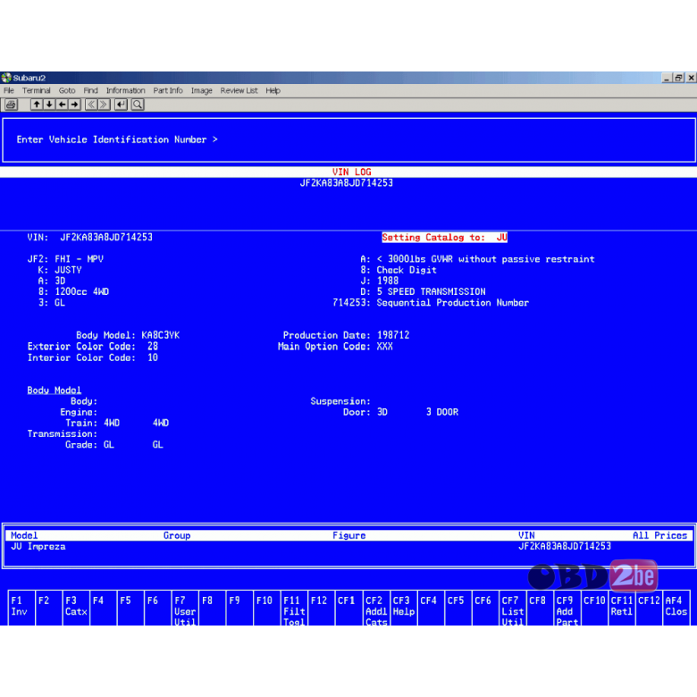Open the Review List menu
Screen dimensions: 697x697
pyautogui.click(x=239, y=90)
